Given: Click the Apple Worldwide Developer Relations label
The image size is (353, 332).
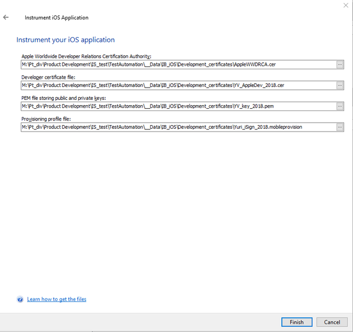Looking at the screenshot, I should click(x=86, y=56).
